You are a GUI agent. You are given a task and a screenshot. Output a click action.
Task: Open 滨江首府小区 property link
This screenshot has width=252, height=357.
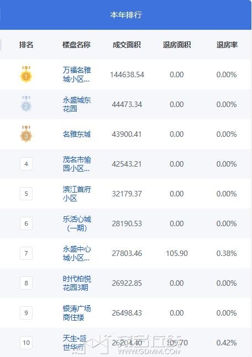tap(77, 194)
